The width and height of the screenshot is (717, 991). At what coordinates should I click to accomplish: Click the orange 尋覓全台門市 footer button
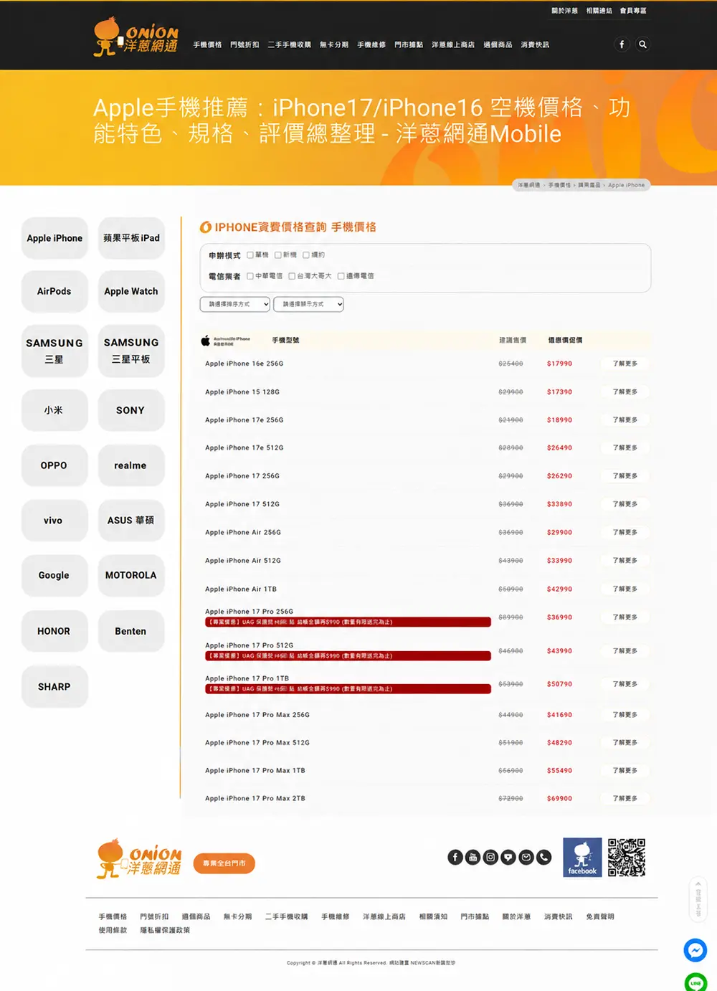coord(224,863)
